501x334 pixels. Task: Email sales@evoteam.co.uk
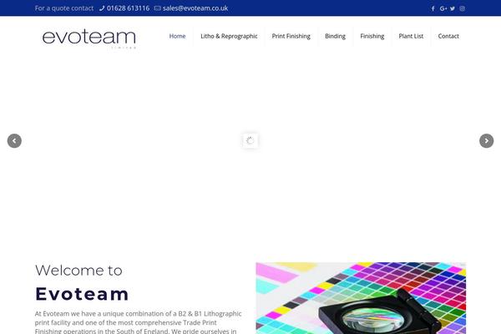pyautogui.click(x=195, y=8)
